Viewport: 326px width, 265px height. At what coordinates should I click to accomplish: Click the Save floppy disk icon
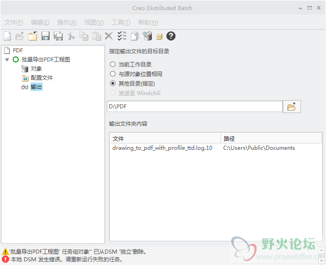[x=45, y=36]
